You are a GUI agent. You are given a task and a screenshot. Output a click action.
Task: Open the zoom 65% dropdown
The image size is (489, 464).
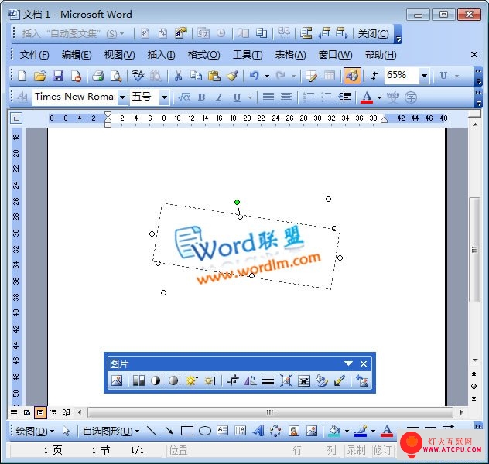pyautogui.click(x=424, y=76)
